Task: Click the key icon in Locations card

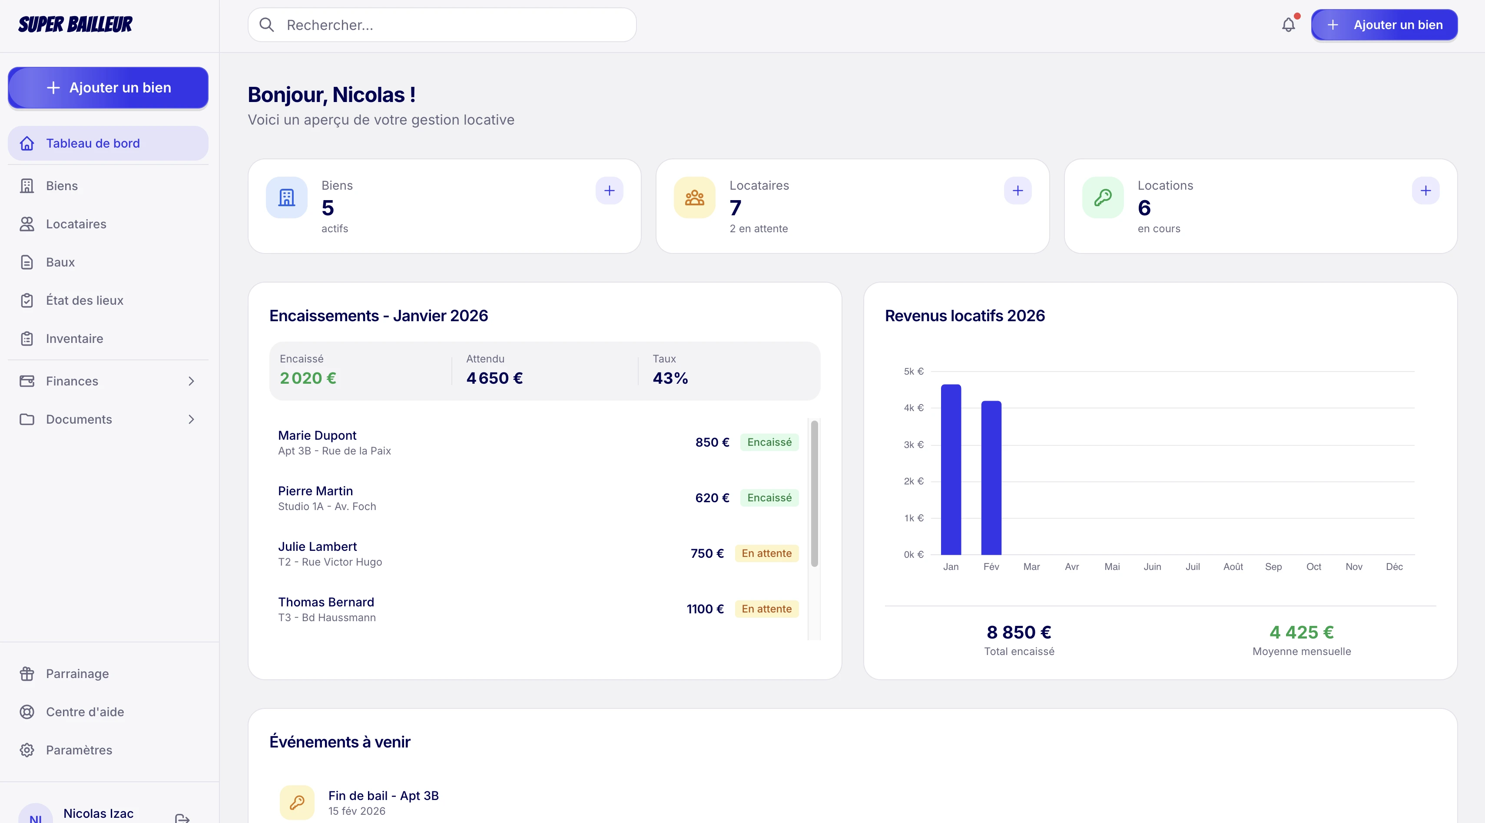Action: 1103,198
